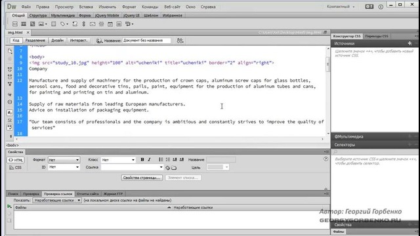Click the Div insert icon in Insert toolbar
The width and height of the screenshot is (420, 236).
[15, 24]
